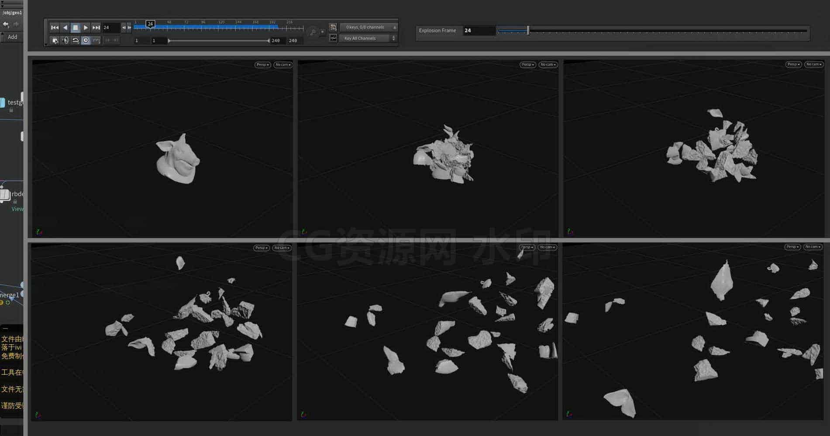Toggle the audio playback icon
The height and width of the screenshot is (436, 830).
click(x=65, y=41)
